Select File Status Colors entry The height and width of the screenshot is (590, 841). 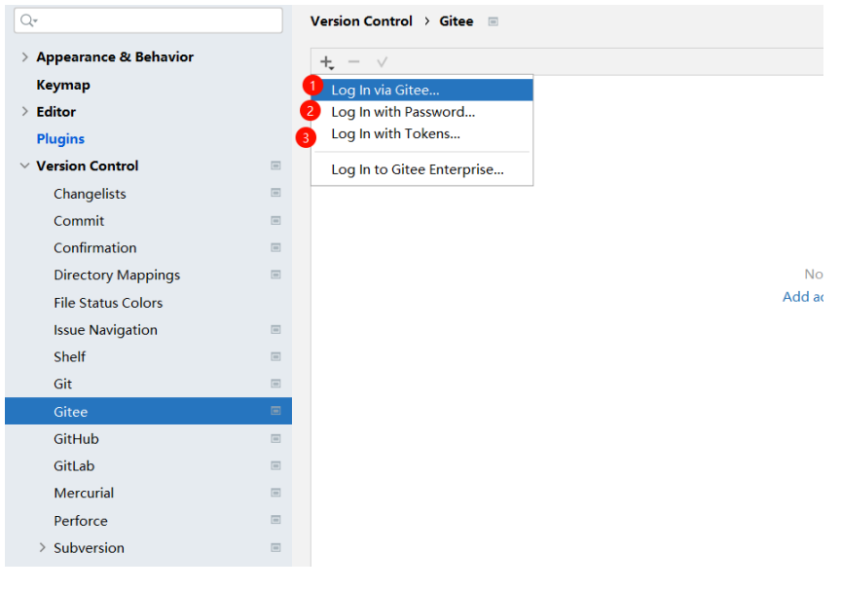[108, 303]
